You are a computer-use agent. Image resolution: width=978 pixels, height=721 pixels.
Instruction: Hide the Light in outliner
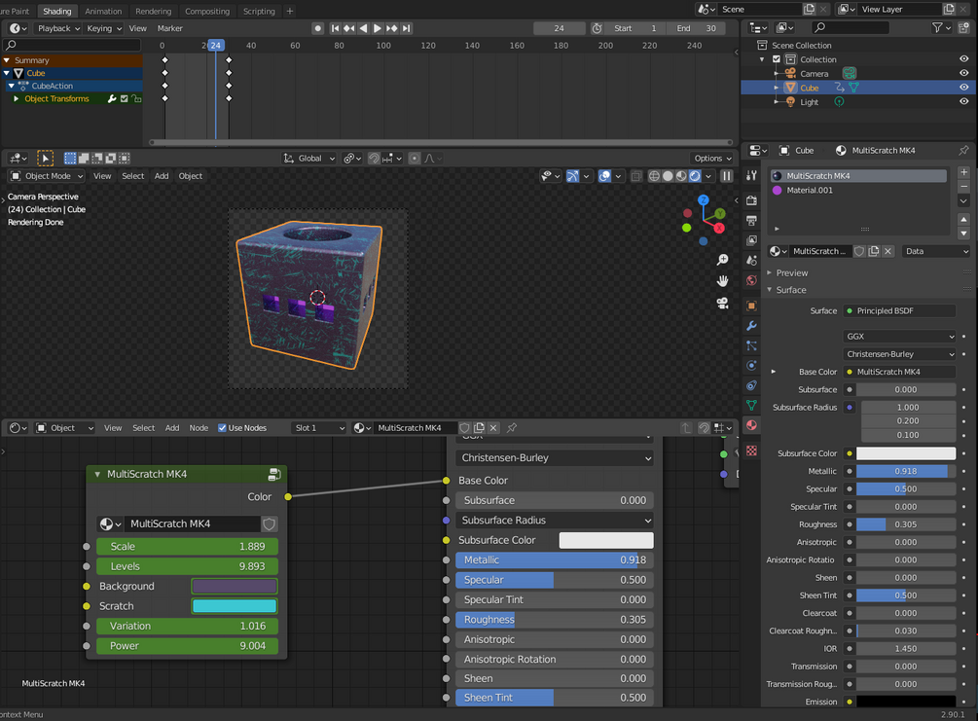coord(963,101)
